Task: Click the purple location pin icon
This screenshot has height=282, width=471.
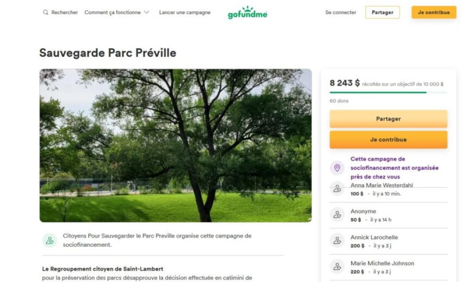Action: [x=337, y=168]
